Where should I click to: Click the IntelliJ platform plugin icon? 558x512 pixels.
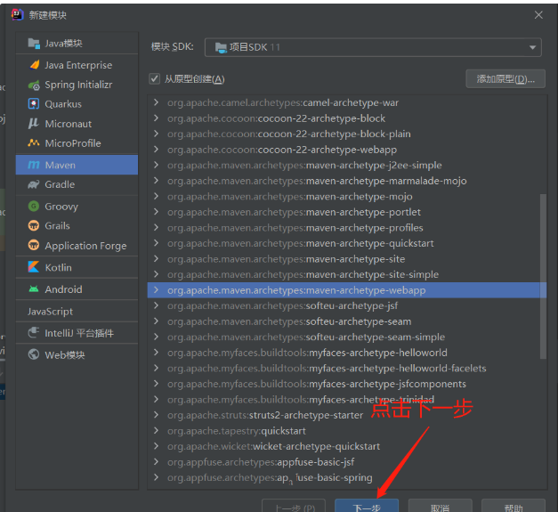[34, 333]
